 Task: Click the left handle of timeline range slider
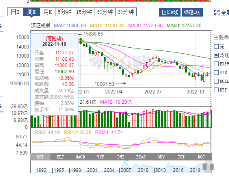tap(205, 167)
